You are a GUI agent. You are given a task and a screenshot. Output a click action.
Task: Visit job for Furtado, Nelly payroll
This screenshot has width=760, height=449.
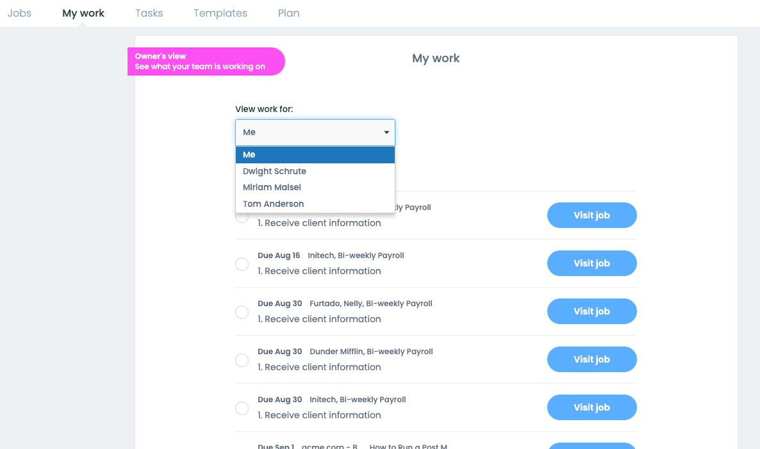click(591, 311)
